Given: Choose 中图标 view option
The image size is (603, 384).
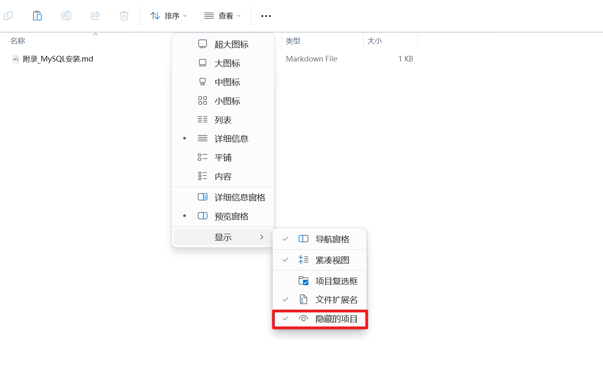Looking at the screenshot, I should click(x=223, y=82).
